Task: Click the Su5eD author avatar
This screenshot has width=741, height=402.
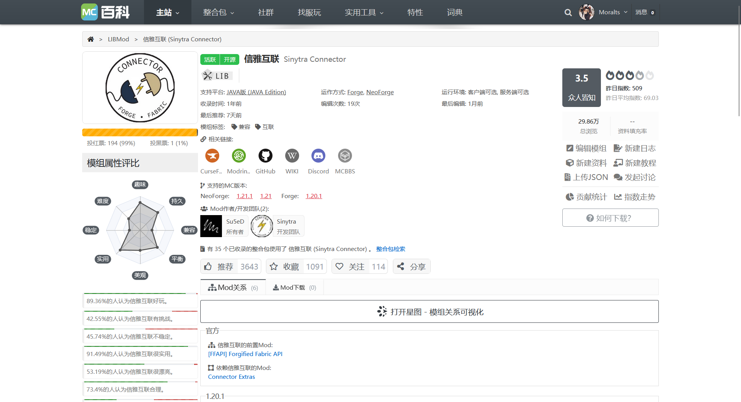Action: click(211, 226)
